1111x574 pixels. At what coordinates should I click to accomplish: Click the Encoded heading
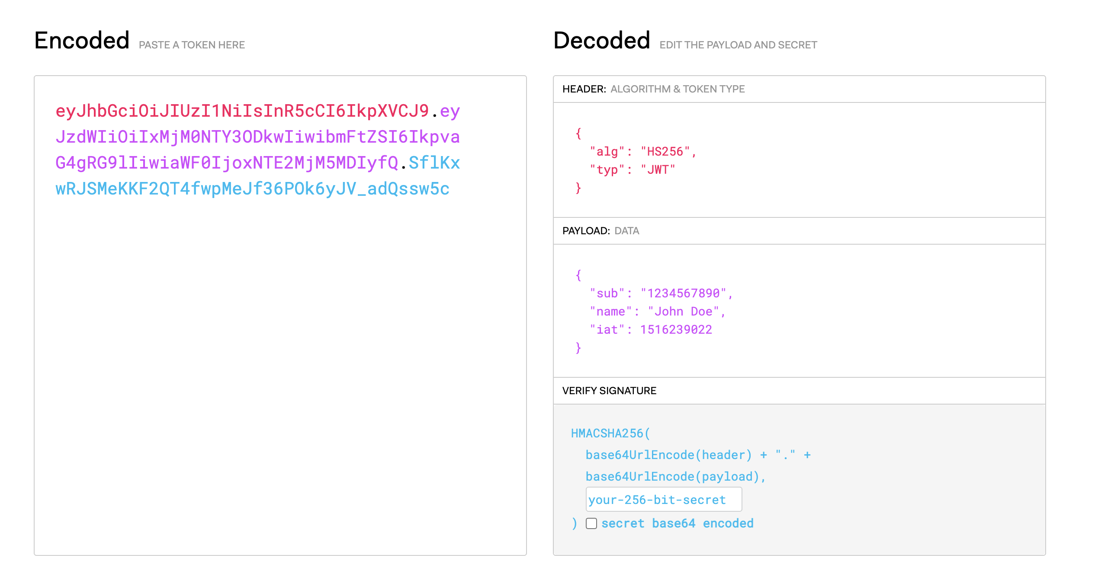coord(82,41)
